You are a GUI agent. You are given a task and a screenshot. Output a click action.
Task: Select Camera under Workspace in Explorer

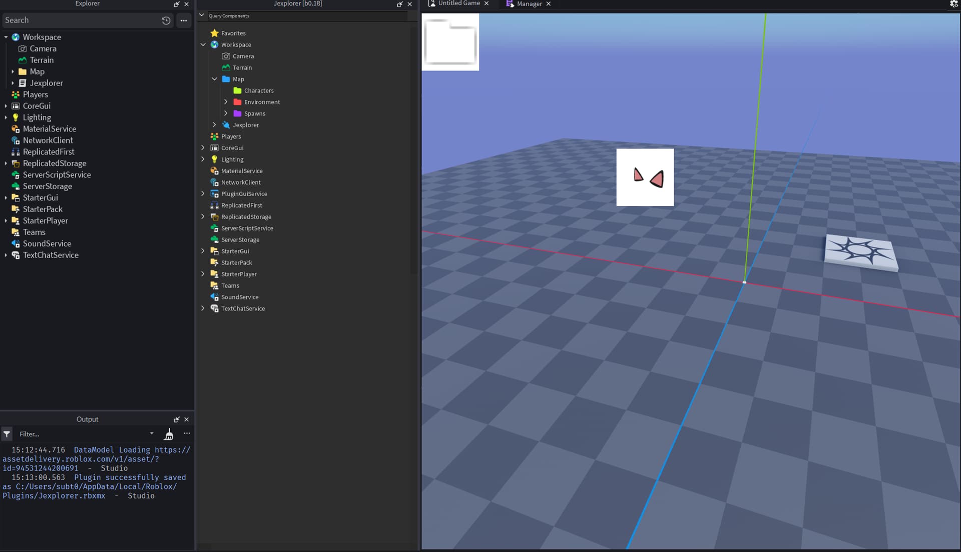click(x=43, y=48)
